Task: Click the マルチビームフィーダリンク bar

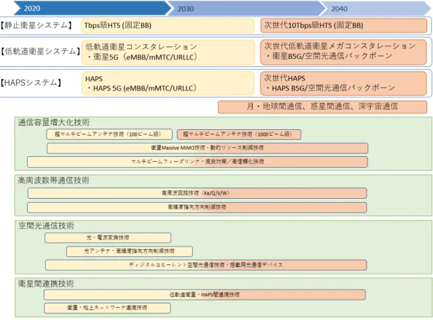Action: tap(197, 162)
